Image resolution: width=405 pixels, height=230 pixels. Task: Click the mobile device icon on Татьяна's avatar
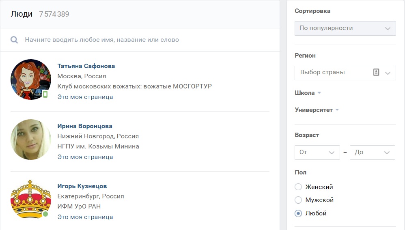click(45, 94)
